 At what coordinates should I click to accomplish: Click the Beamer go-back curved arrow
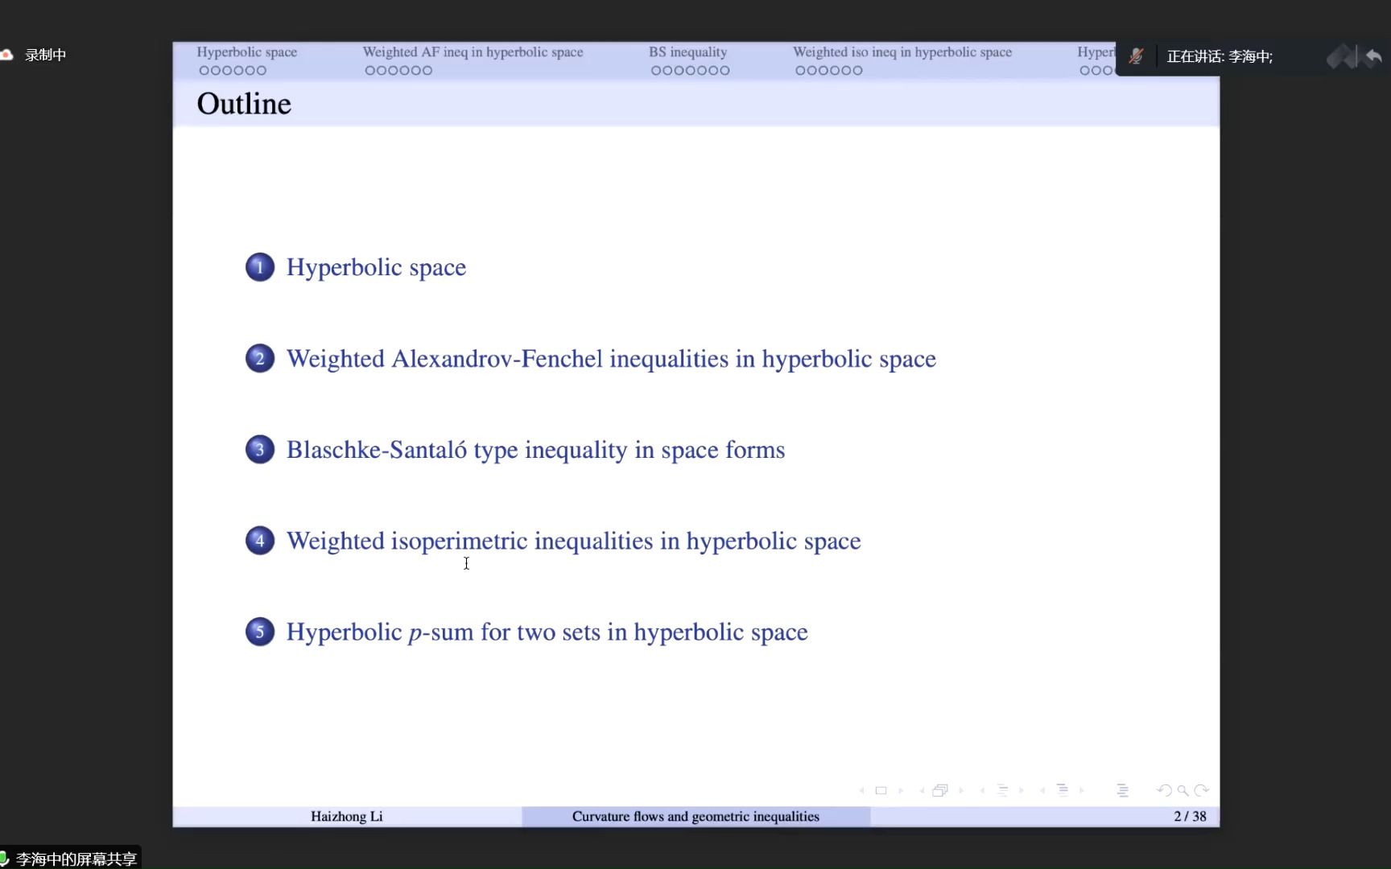click(x=1164, y=790)
